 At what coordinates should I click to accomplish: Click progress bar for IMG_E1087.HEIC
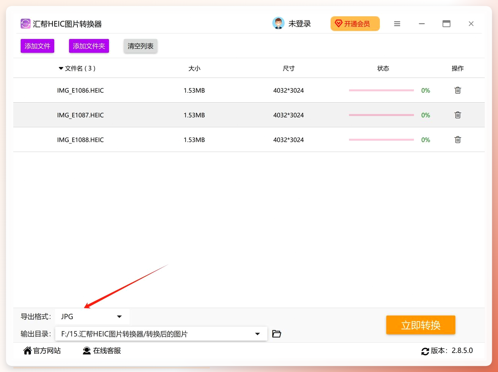click(x=381, y=115)
